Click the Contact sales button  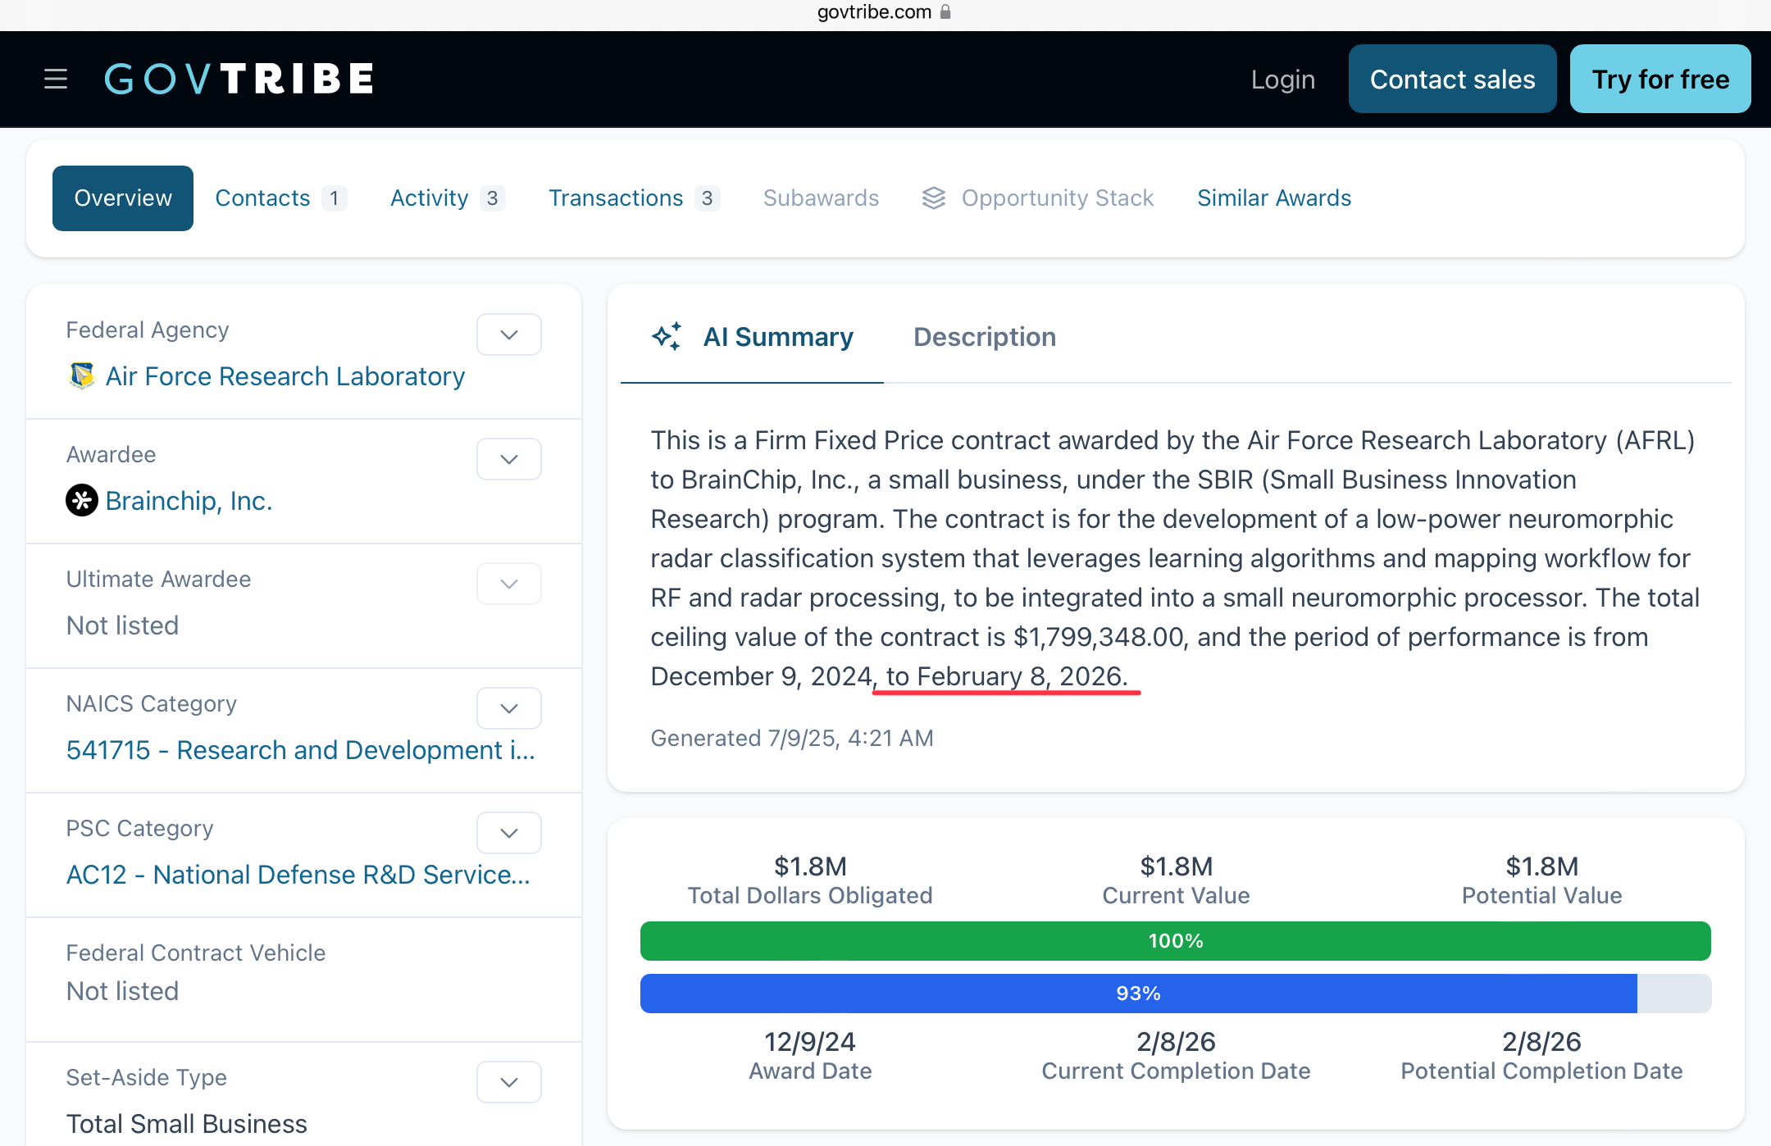1452,80
